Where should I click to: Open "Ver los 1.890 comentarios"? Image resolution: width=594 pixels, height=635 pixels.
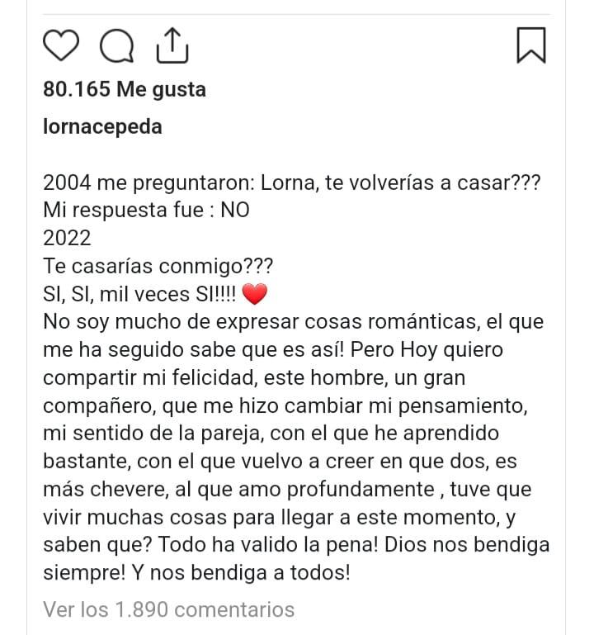pyautogui.click(x=168, y=609)
